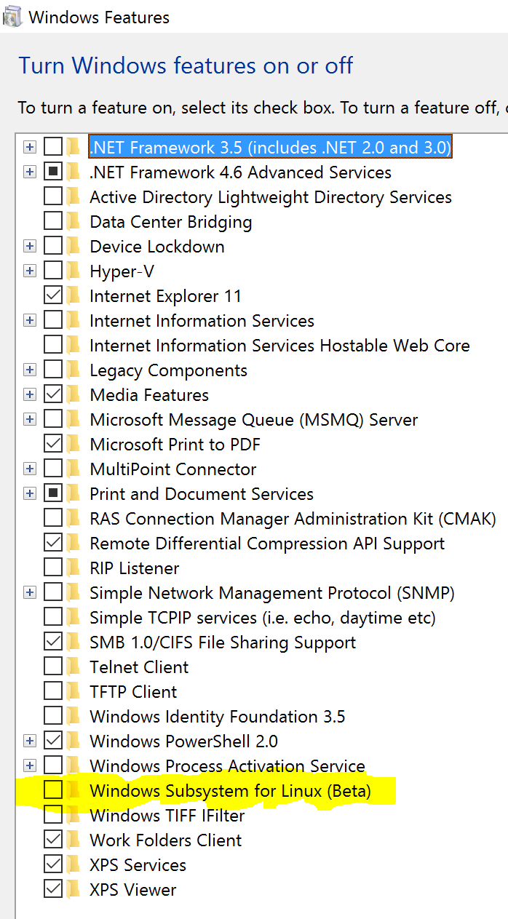Screen dimensions: 508x919
Task: Expand the Internet Information Services node
Action: [x=29, y=321]
